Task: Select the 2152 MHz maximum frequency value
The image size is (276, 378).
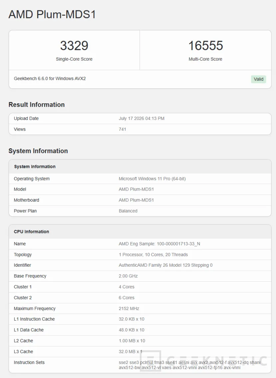Action: (129, 309)
